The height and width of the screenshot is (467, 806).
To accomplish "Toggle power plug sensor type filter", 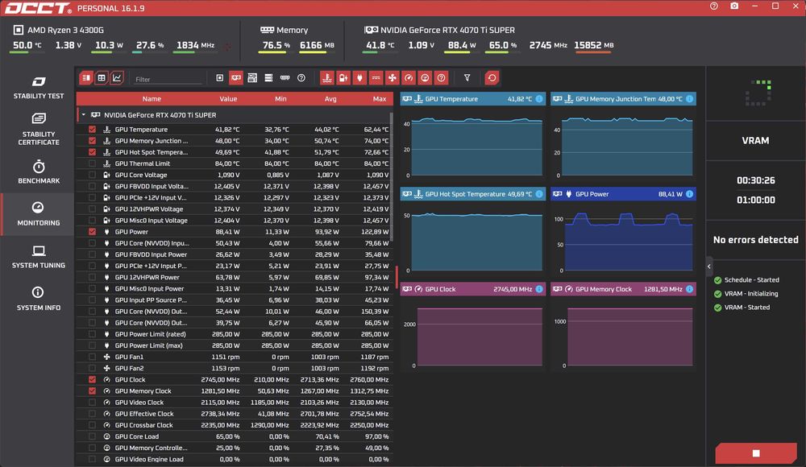I will [359, 78].
